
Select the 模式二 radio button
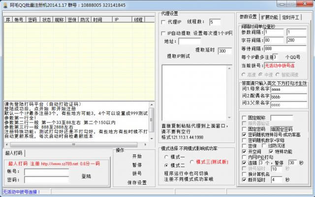click(166, 166)
